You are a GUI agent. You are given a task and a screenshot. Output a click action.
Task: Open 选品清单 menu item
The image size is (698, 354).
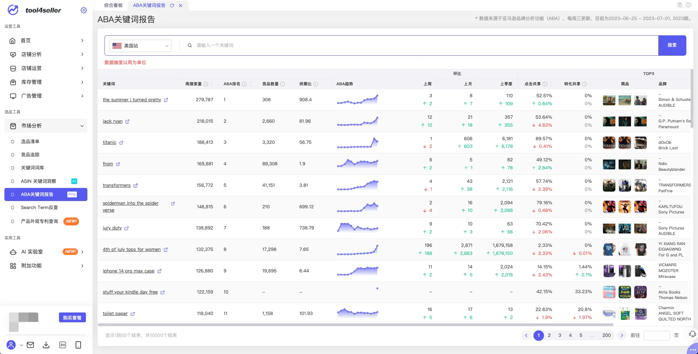[30, 142]
